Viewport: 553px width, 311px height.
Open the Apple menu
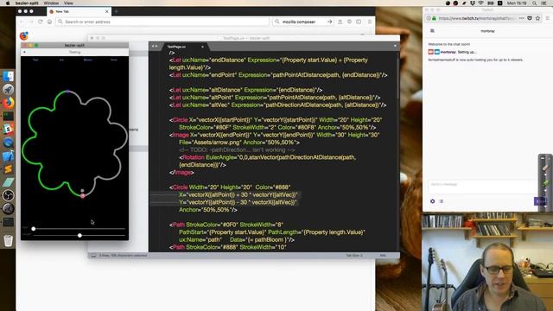8,3
